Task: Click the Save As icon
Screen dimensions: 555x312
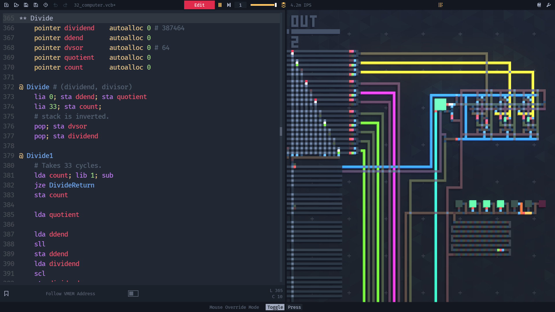Action: click(x=36, y=5)
